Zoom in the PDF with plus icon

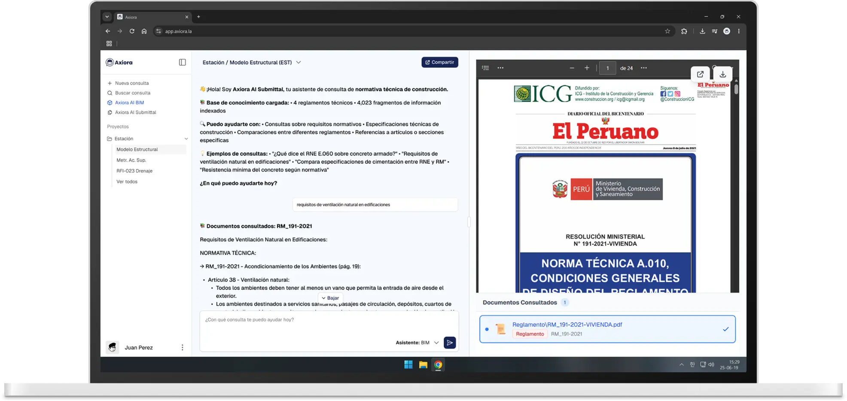tap(587, 68)
